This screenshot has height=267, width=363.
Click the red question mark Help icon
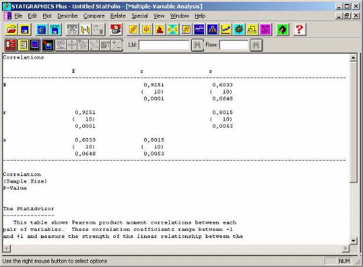(x=299, y=30)
